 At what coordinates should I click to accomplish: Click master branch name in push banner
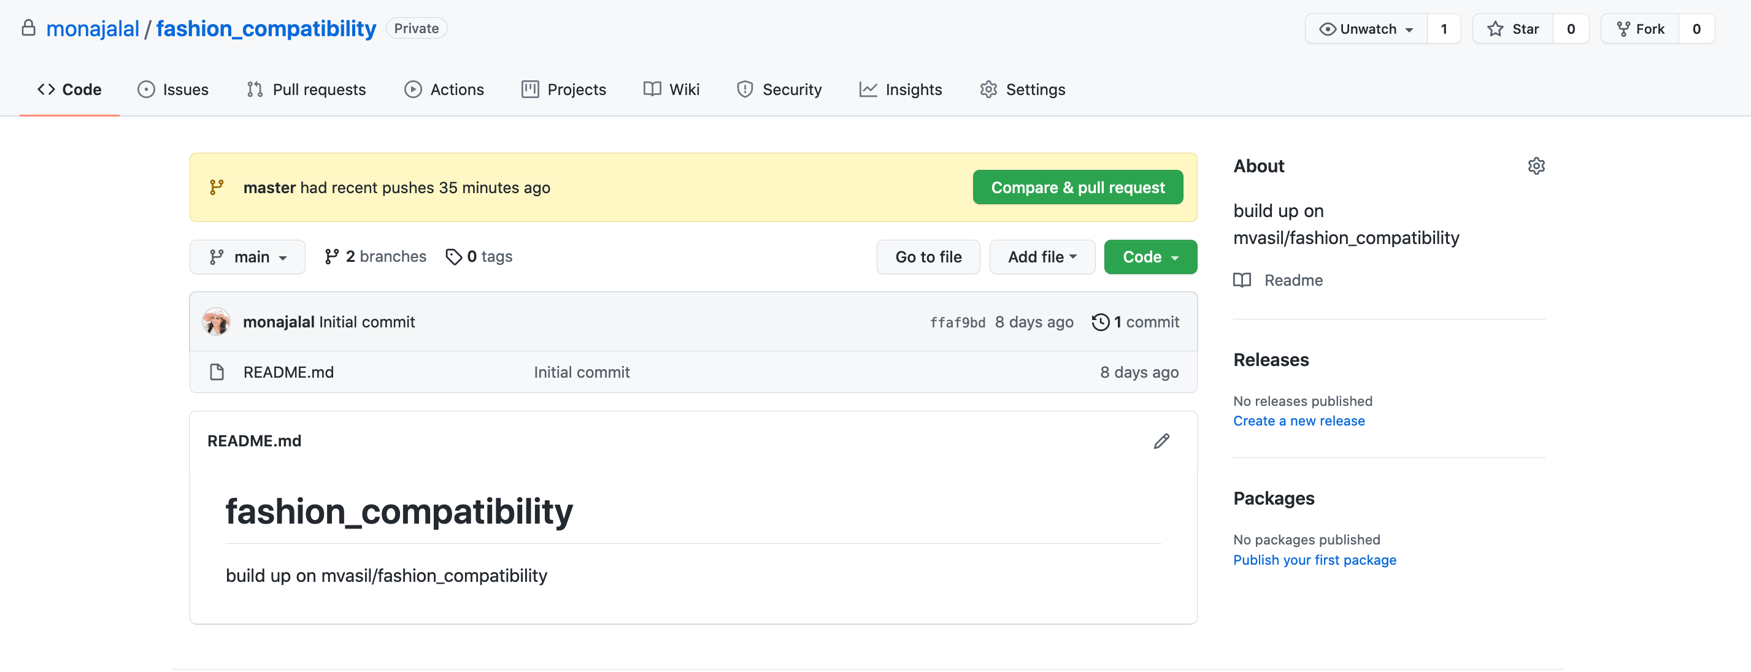(x=269, y=188)
